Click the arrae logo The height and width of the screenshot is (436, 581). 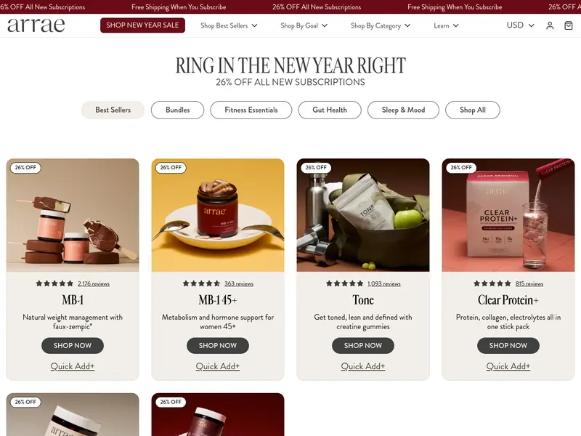pyautogui.click(x=36, y=25)
